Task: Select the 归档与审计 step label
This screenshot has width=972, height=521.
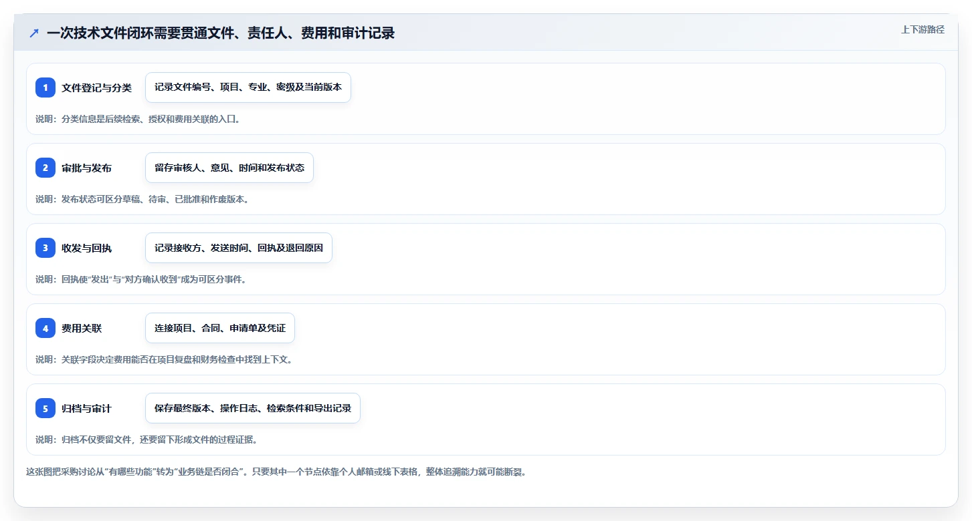Action: click(x=87, y=408)
